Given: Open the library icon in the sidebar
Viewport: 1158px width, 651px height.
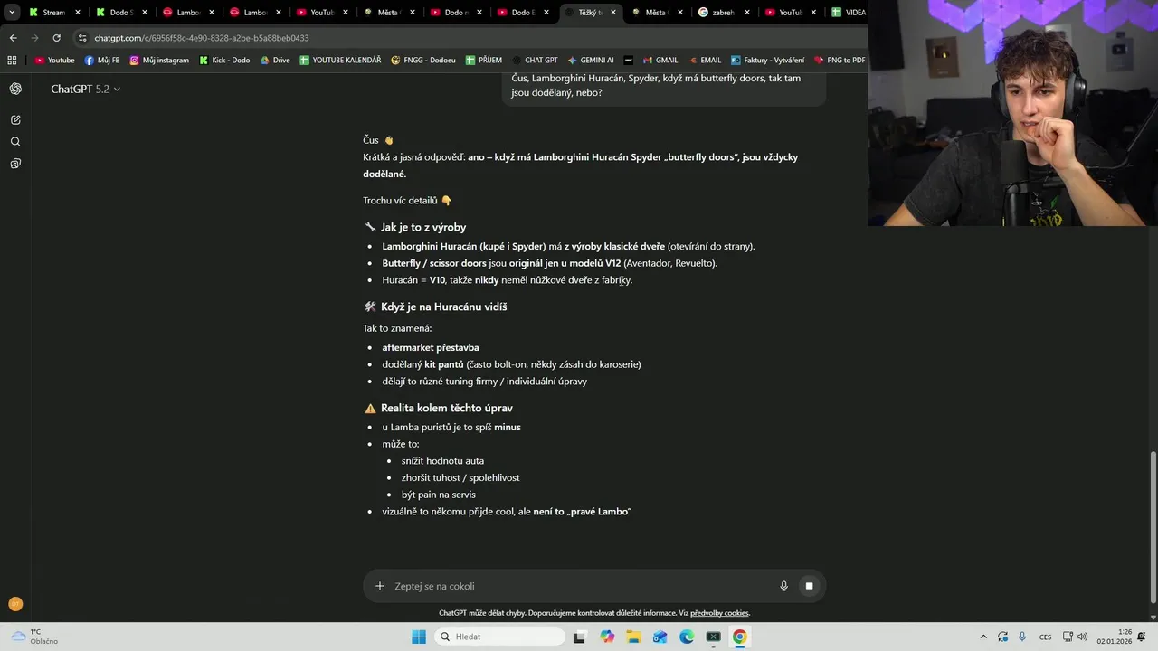Looking at the screenshot, I should click(15, 164).
